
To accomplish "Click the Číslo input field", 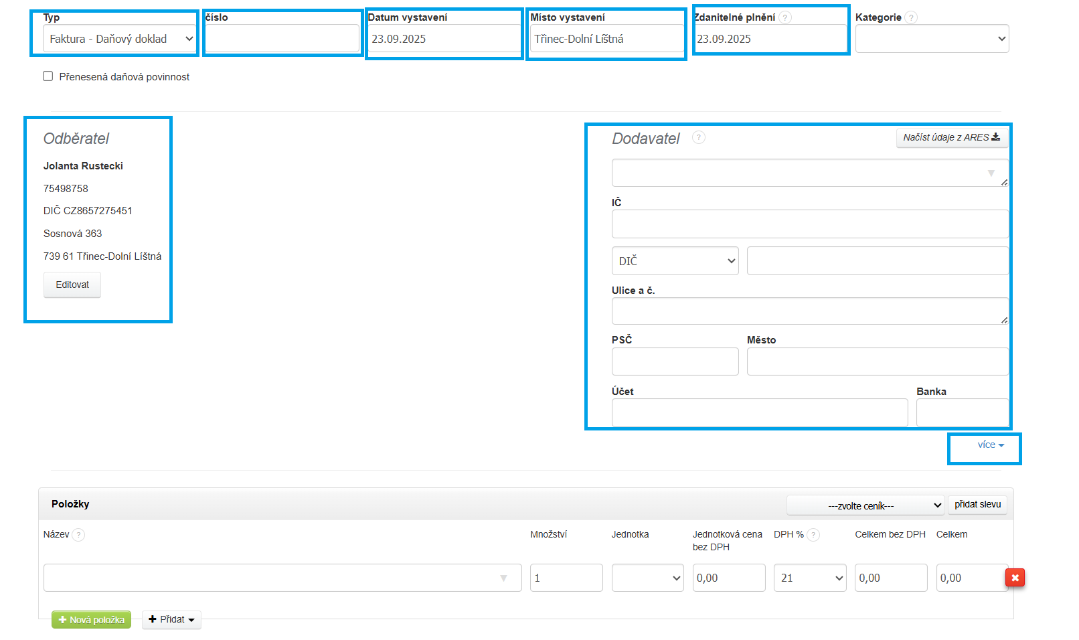I will pyautogui.click(x=282, y=39).
